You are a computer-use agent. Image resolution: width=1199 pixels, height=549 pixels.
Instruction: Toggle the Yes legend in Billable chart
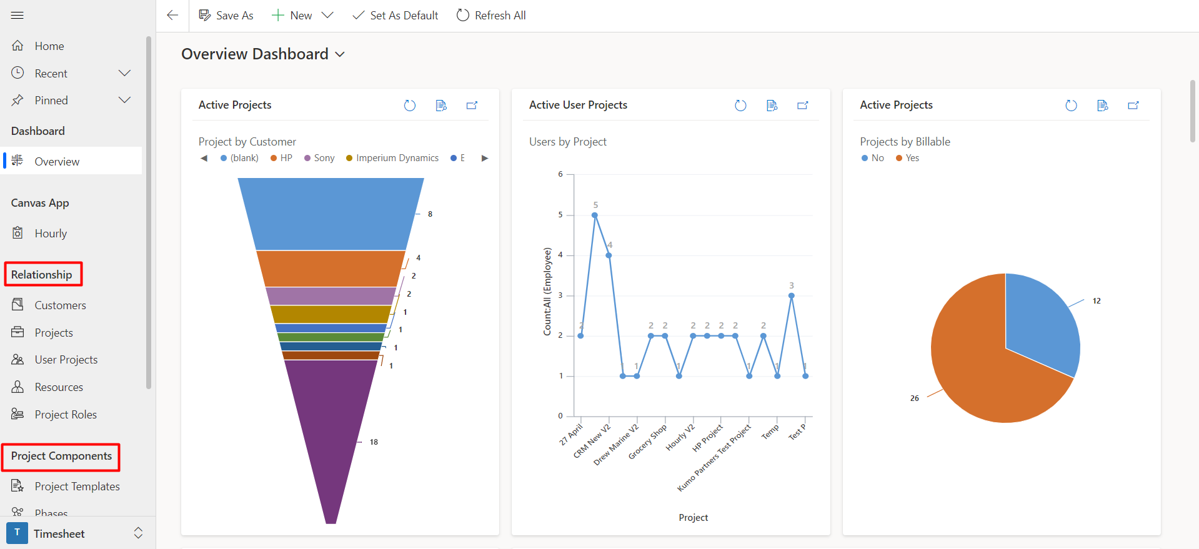pyautogui.click(x=908, y=158)
